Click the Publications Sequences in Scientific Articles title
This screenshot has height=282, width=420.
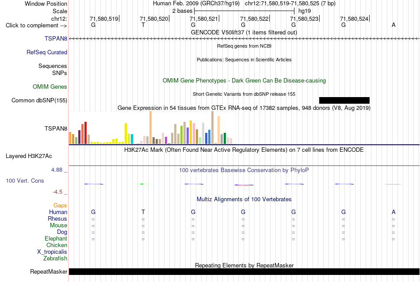[x=244, y=60]
